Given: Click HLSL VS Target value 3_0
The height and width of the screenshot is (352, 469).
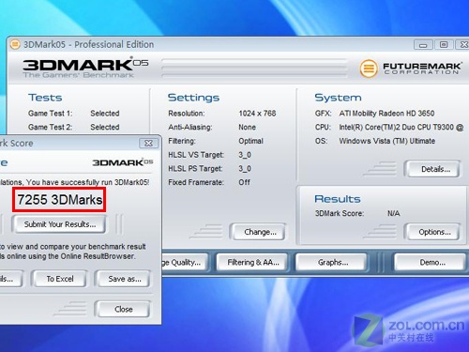Looking at the screenshot, I should pyautogui.click(x=245, y=155).
